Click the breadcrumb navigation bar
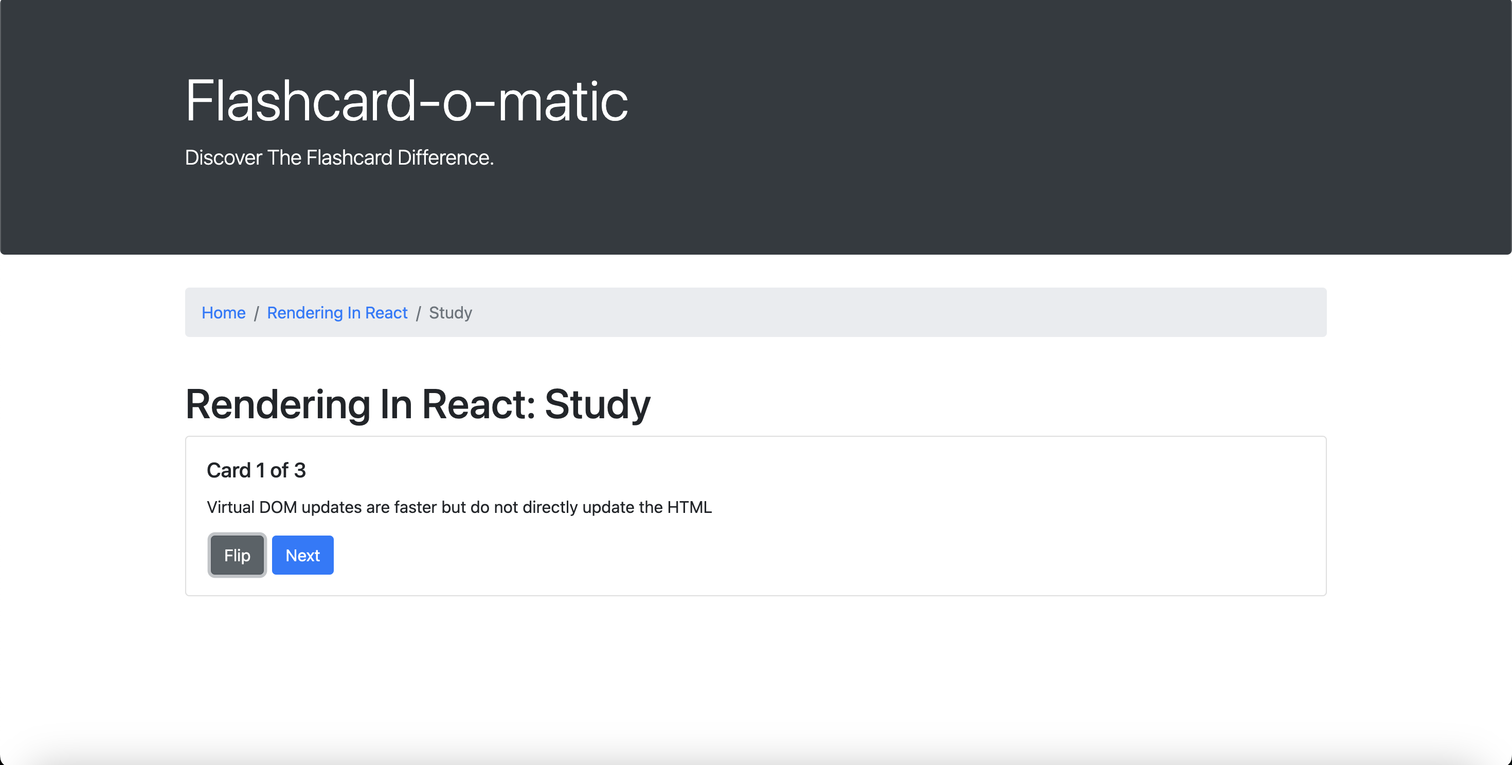The width and height of the screenshot is (1512, 765). 755,312
